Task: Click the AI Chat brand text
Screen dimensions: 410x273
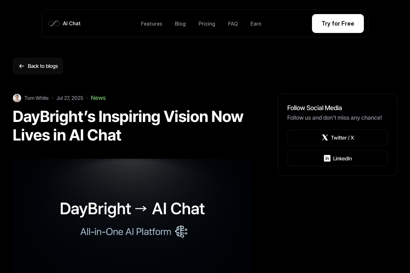Action: [72, 23]
